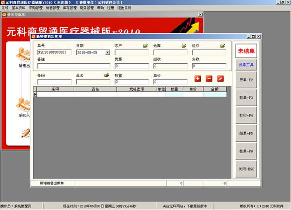Open the 注册 menu
This screenshot has height=210, width=291.
[111, 8]
